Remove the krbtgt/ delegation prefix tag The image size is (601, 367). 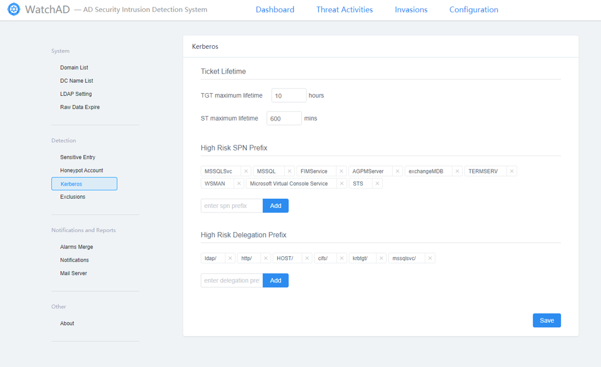coord(381,258)
